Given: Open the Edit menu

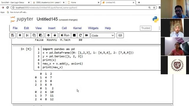Looking at the screenshot, I should (x=26, y=28).
